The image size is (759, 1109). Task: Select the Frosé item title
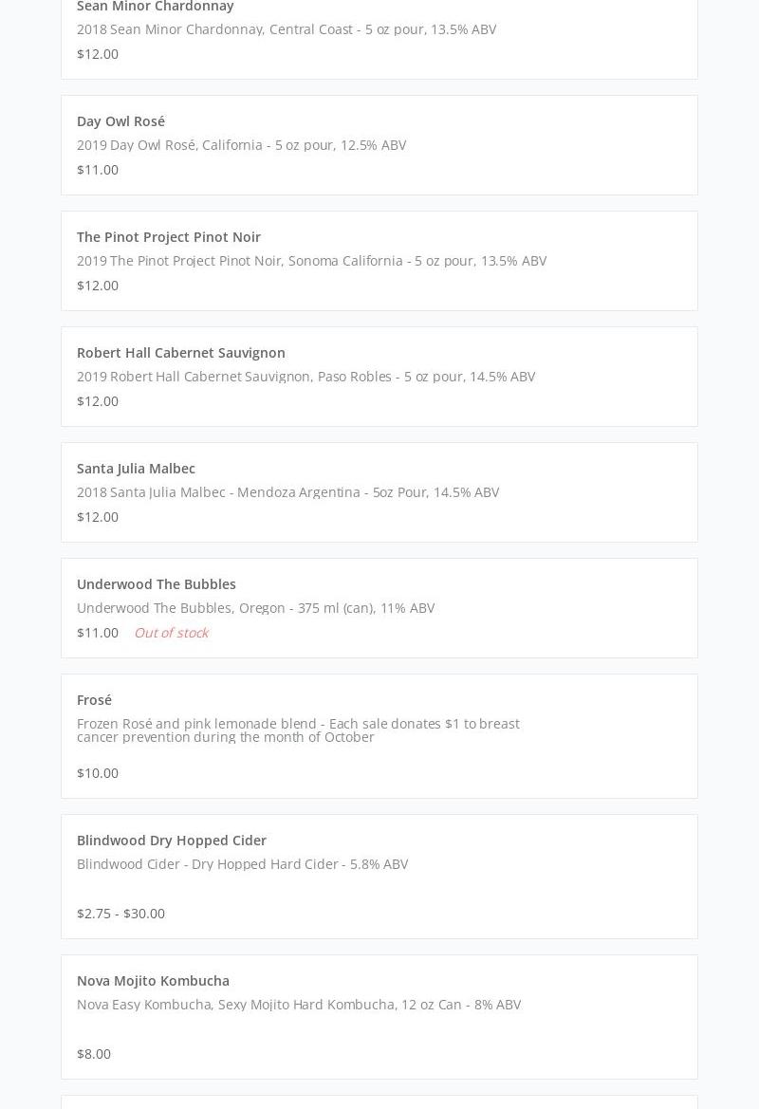pyautogui.click(x=94, y=699)
